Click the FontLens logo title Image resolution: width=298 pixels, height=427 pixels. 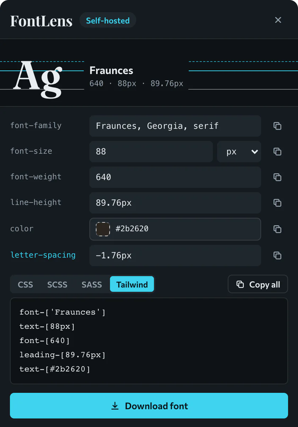pos(41,21)
